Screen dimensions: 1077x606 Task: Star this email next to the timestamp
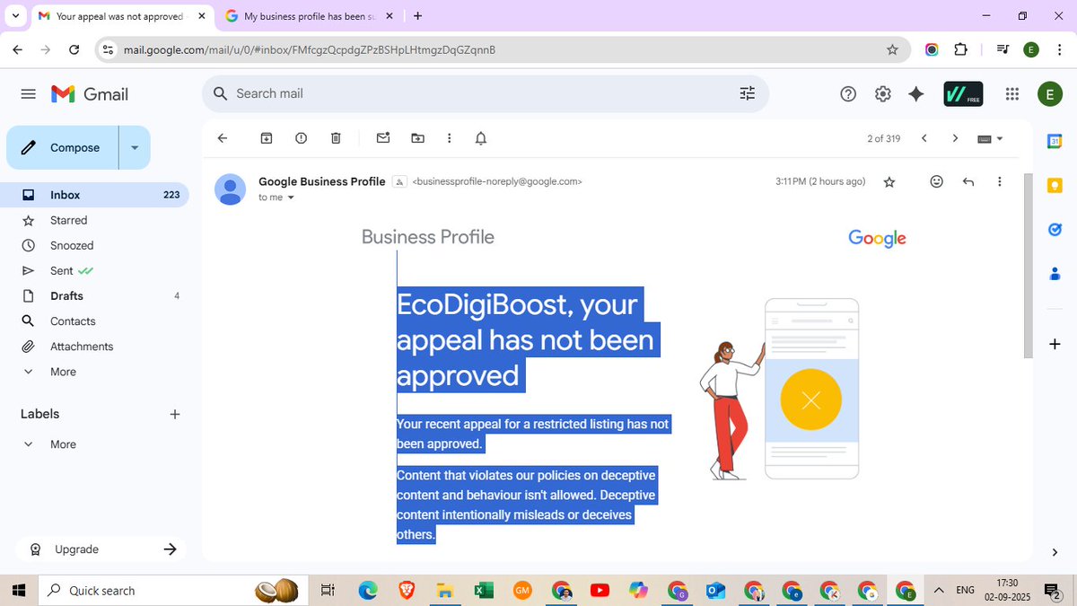pos(889,182)
